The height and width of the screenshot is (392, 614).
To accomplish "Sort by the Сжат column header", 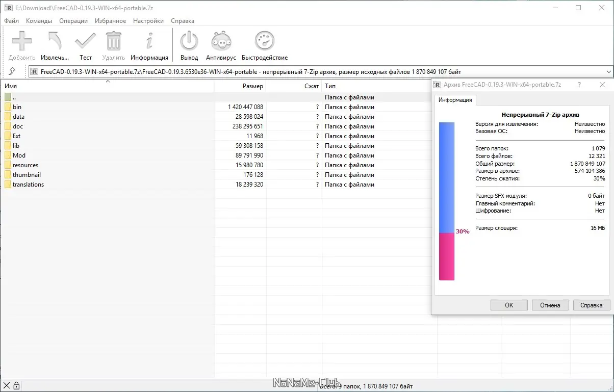I will 294,86.
